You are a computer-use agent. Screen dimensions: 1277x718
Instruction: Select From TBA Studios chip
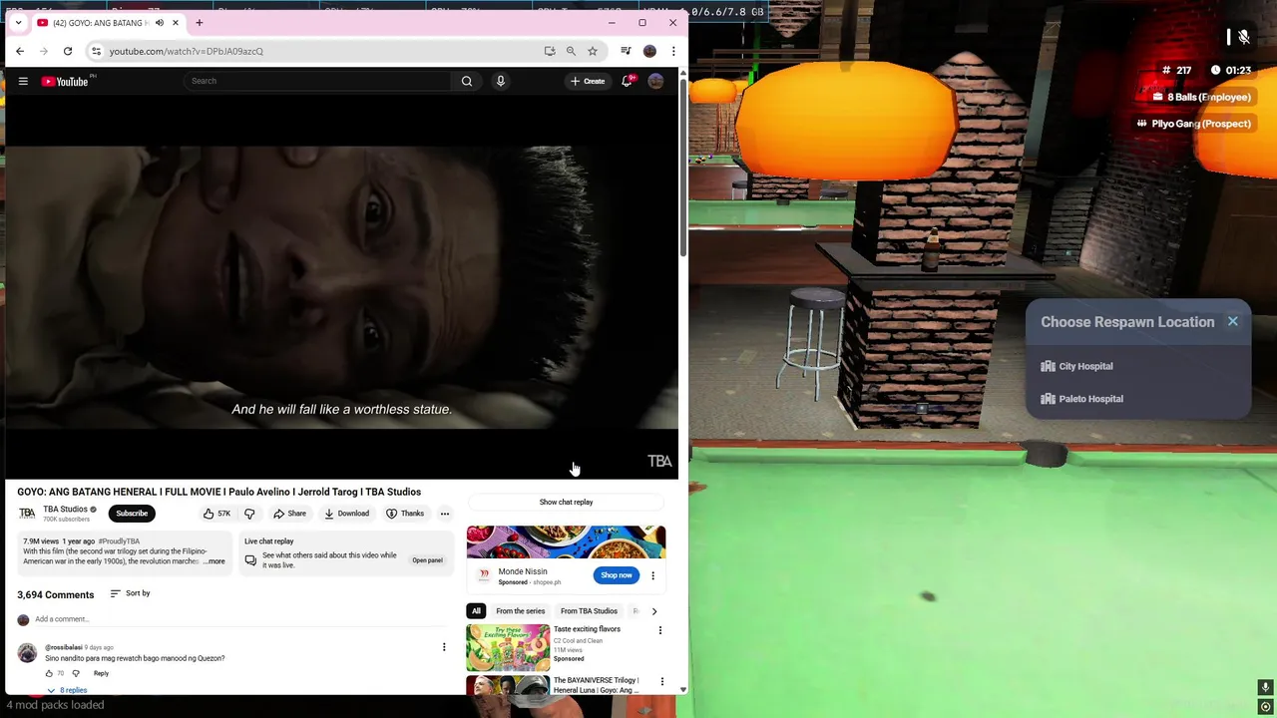click(x=589, y=611)
